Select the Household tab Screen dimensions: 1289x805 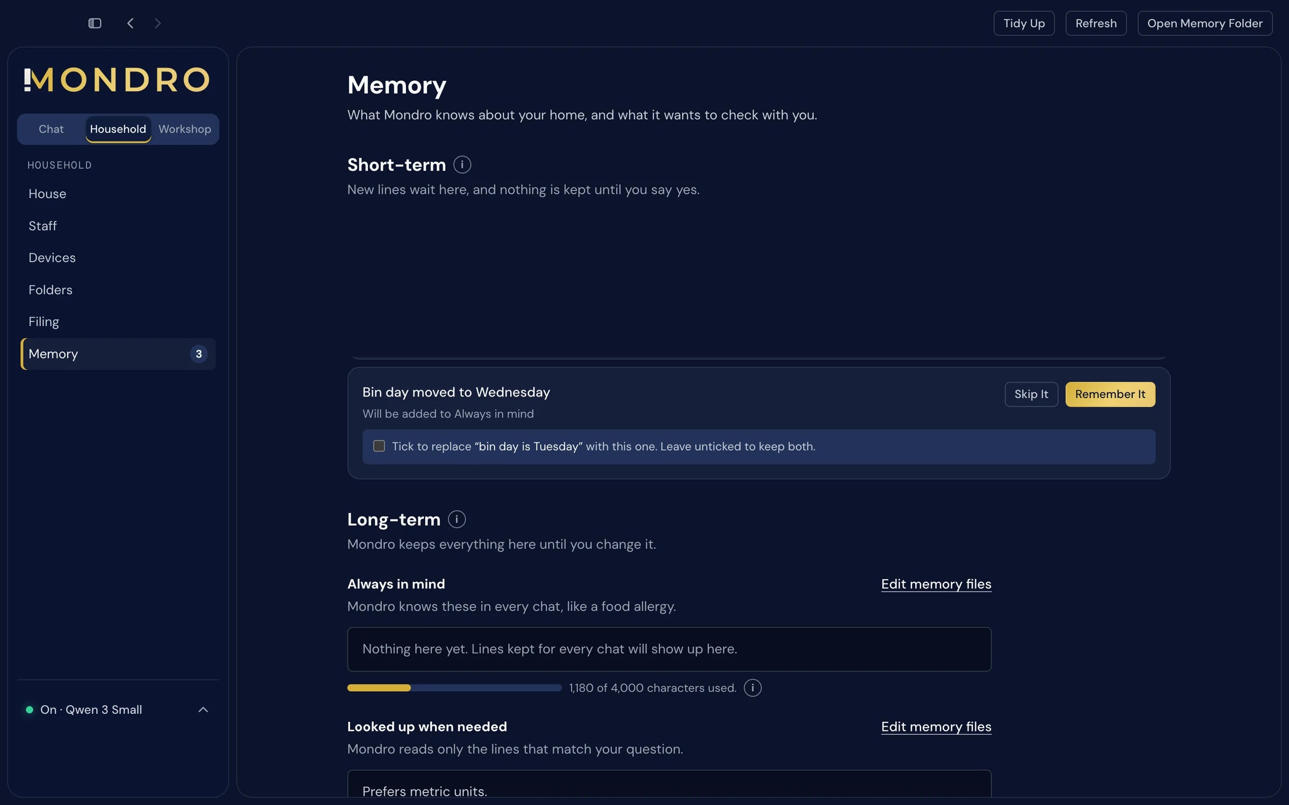click(118, 129)
